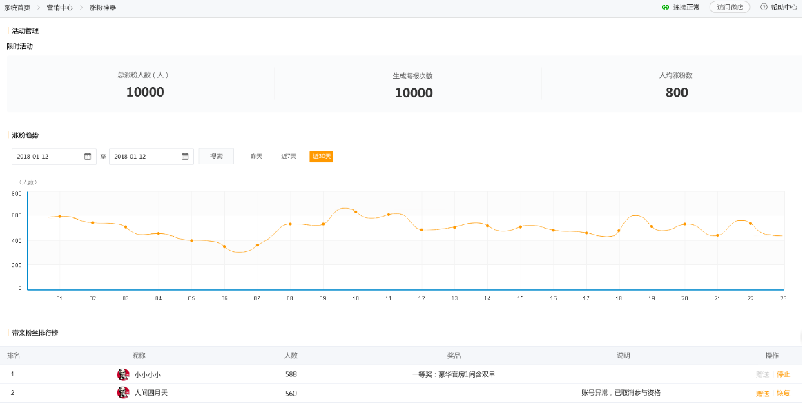Click the end date calendar icon
The height and width of the screenshot is (417, 803).
coord(185,157)
